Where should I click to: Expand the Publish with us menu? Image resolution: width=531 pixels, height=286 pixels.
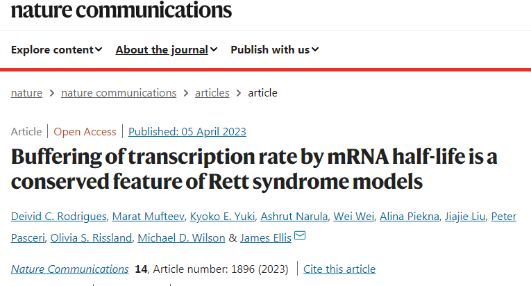click(x=274, y=49)
